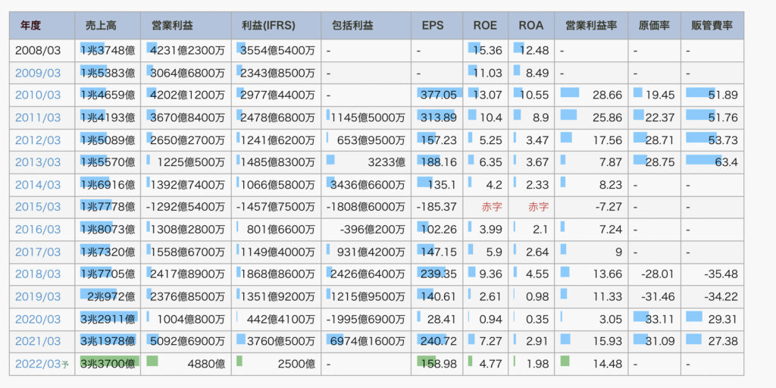
Task: Select the ROA value 12.48
Action: point(533,51)
